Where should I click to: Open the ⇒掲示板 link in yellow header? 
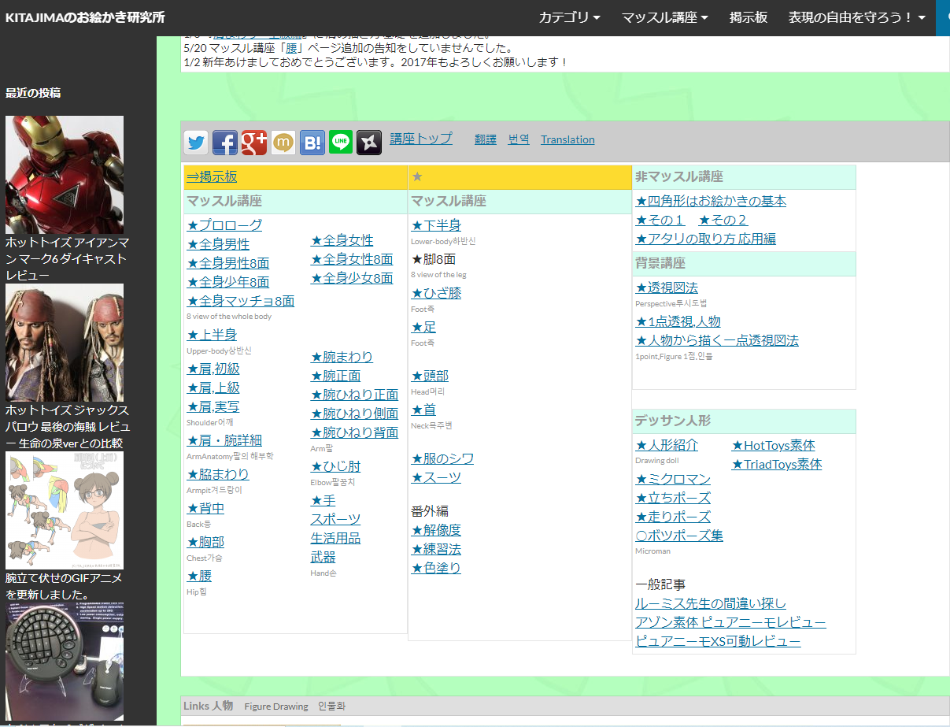[212, 177]
